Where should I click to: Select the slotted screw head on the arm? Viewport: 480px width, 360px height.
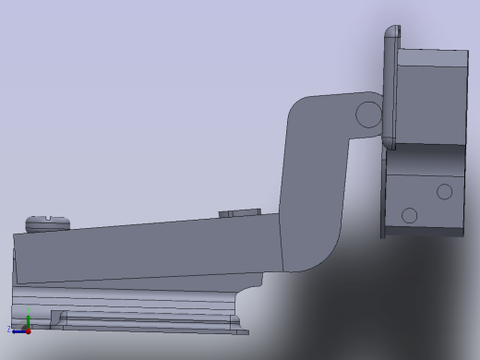[48, 223]
